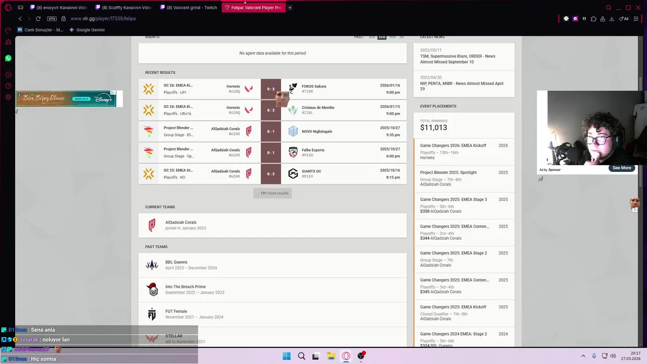Image resolution: width=647 pixels, height=364 pixels.
Task: Toggle the VPN badge in address bar
Action: (x=52, y=19)
